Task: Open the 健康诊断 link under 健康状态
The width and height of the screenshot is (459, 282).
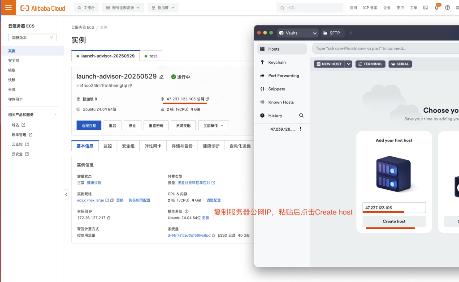Action: pos(94,183)
